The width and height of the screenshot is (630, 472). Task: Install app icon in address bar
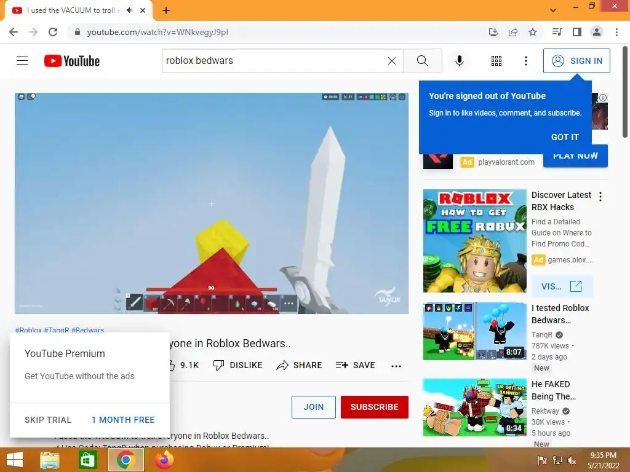[x=493, y=32]
